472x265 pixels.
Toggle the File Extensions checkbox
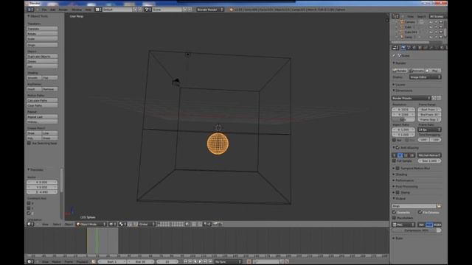(420, 213)
